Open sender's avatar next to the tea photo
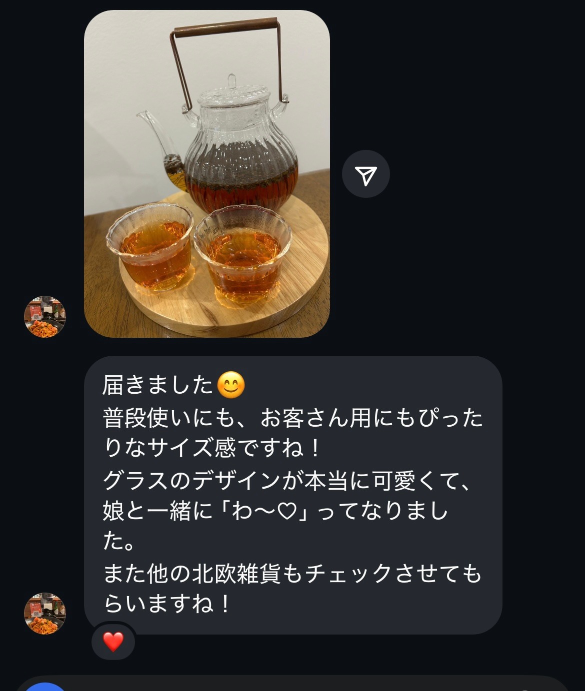This screenshot has height=691, width=585. (45, 317)
